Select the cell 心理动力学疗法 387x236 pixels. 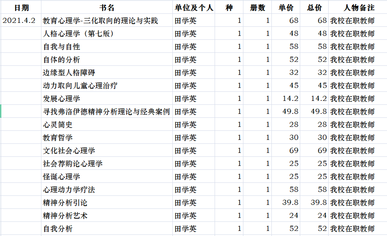coord(107,190)
